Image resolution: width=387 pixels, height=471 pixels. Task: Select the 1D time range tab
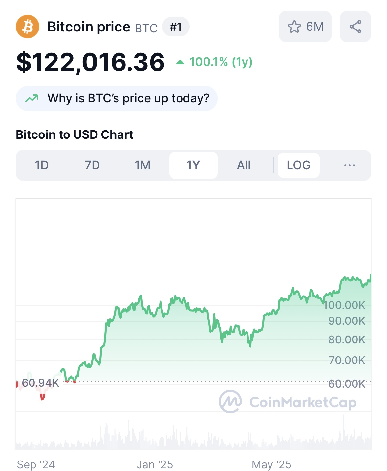pos(42,165)
